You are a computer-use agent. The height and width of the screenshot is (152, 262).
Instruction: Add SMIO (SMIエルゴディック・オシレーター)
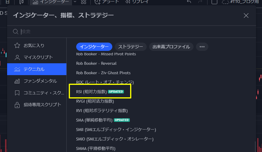click(115, 139)
